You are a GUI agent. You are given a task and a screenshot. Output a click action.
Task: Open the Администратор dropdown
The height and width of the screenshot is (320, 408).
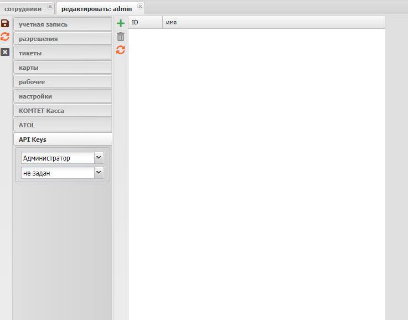pyautogui.click(x=99, y=158)
